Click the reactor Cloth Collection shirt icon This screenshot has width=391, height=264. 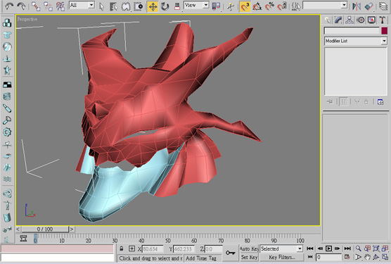tap(7, 35)
